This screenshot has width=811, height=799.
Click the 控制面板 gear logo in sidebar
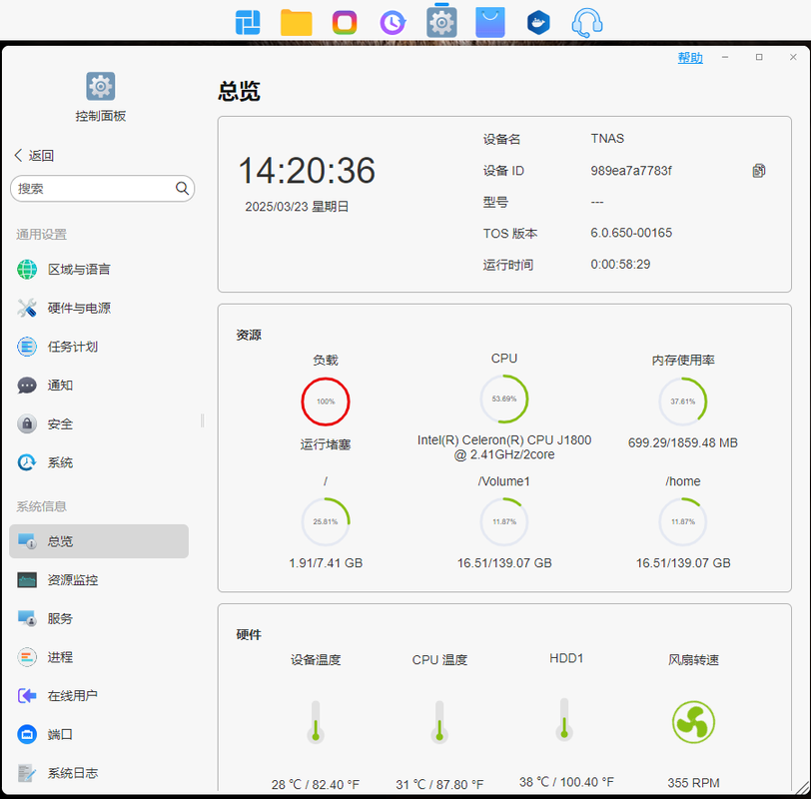pyautogui.click(x=100, y=86)
